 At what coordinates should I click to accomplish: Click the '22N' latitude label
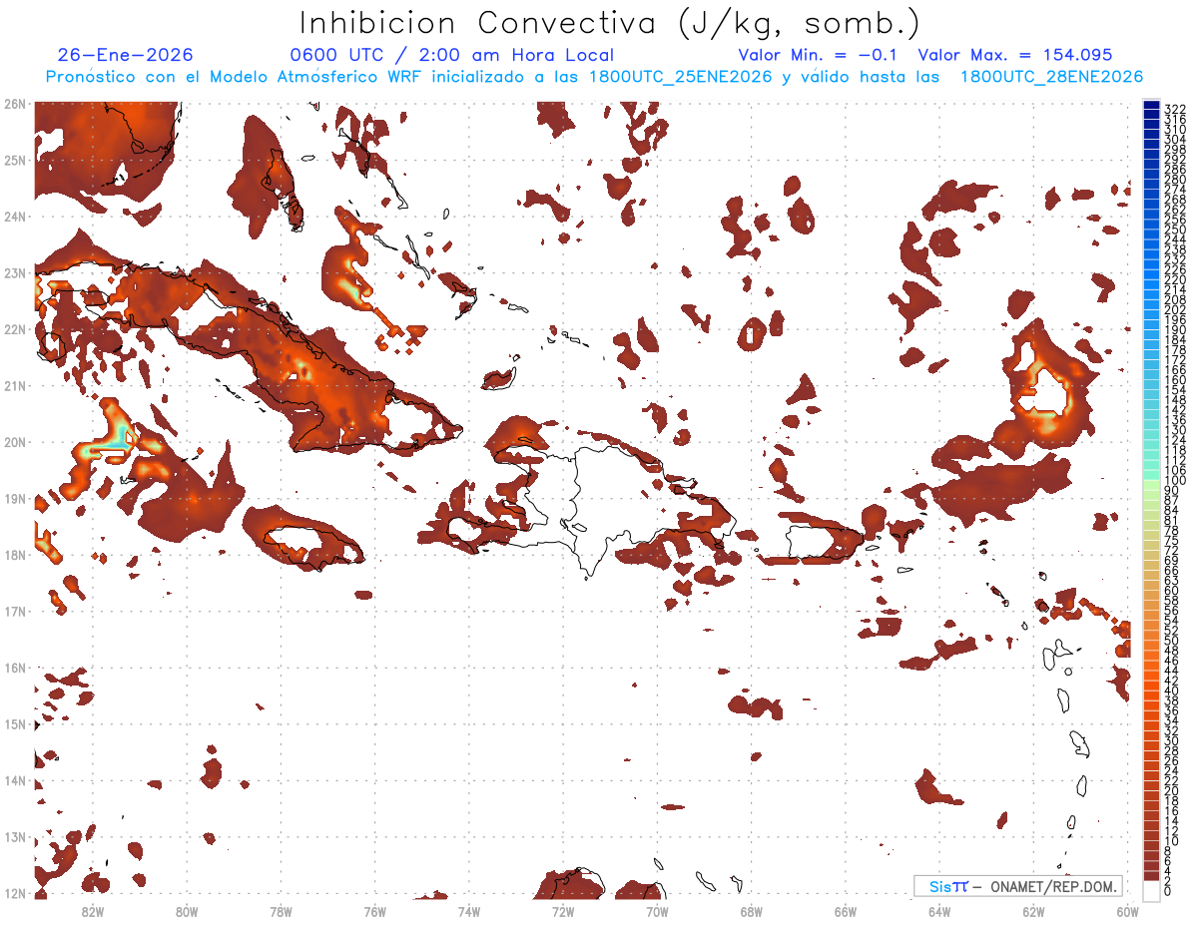[15, 329]
